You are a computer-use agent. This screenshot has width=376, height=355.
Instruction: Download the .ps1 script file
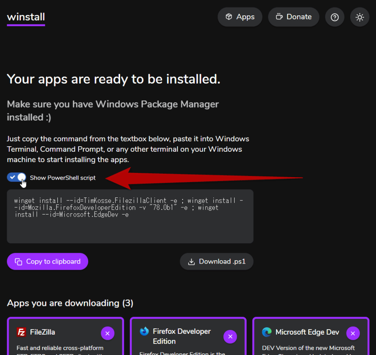(x=217, y=261)
